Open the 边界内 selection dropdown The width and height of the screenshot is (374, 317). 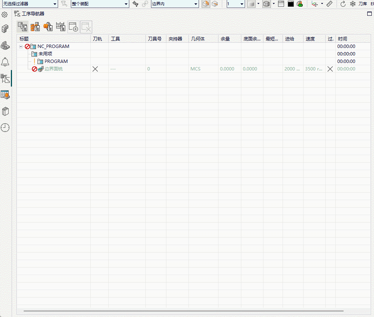(175, 4)
